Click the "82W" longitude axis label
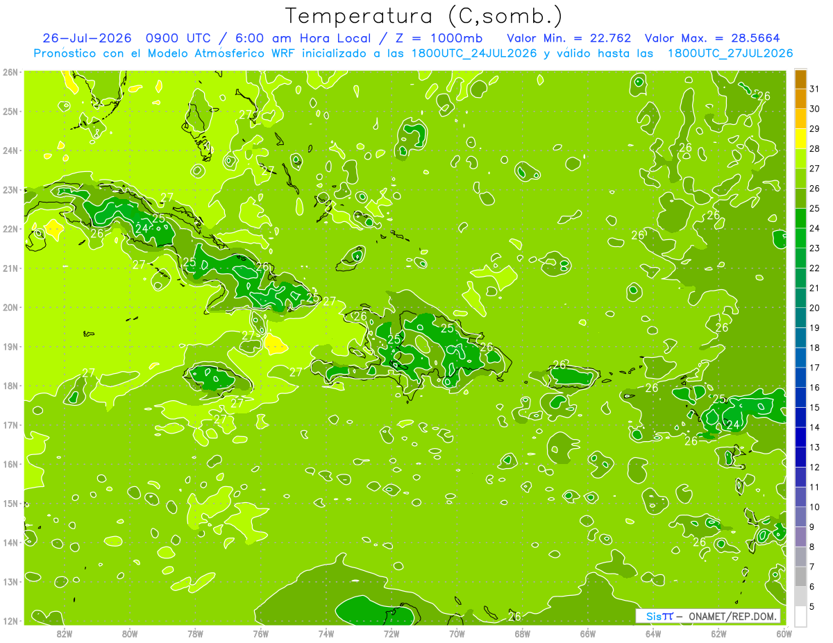This screenshot has height=643, width=833. (65, 633)
